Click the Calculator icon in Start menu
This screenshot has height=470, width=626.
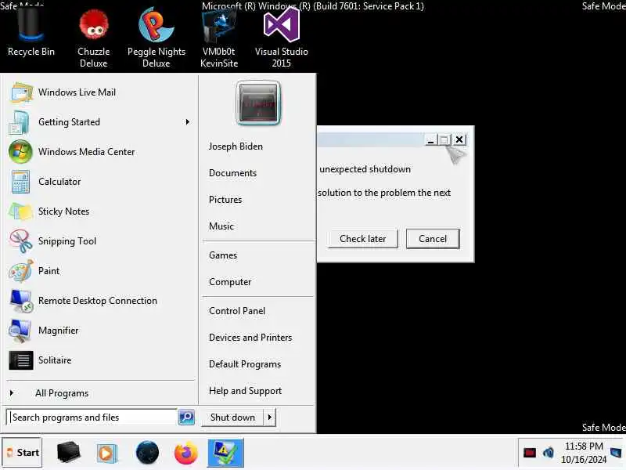20,182
